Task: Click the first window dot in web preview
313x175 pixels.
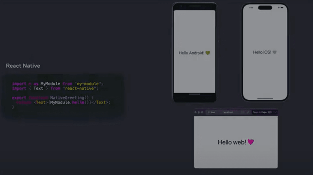Action: click(195, 112)
